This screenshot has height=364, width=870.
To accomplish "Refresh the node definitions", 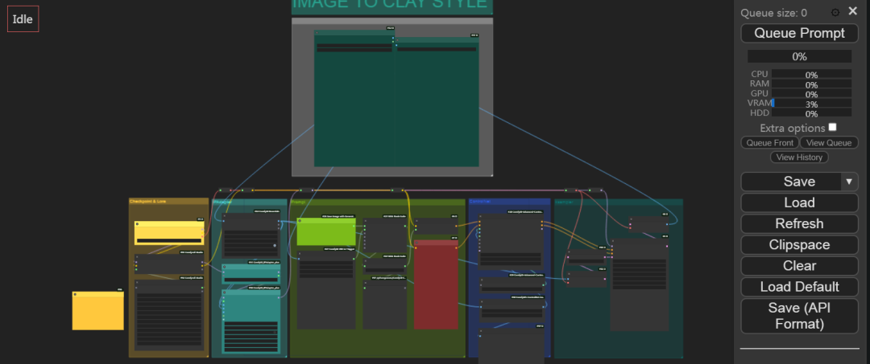I will point(799,223).
